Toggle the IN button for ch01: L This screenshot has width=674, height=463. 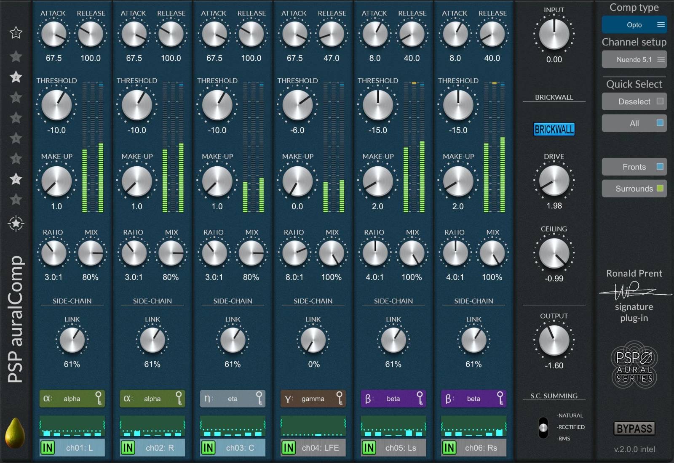pos(48,448)
